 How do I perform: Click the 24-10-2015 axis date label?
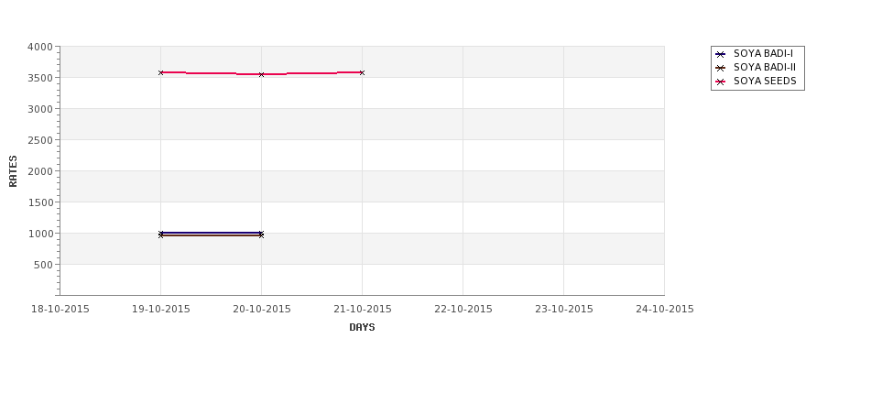point(665,310)
